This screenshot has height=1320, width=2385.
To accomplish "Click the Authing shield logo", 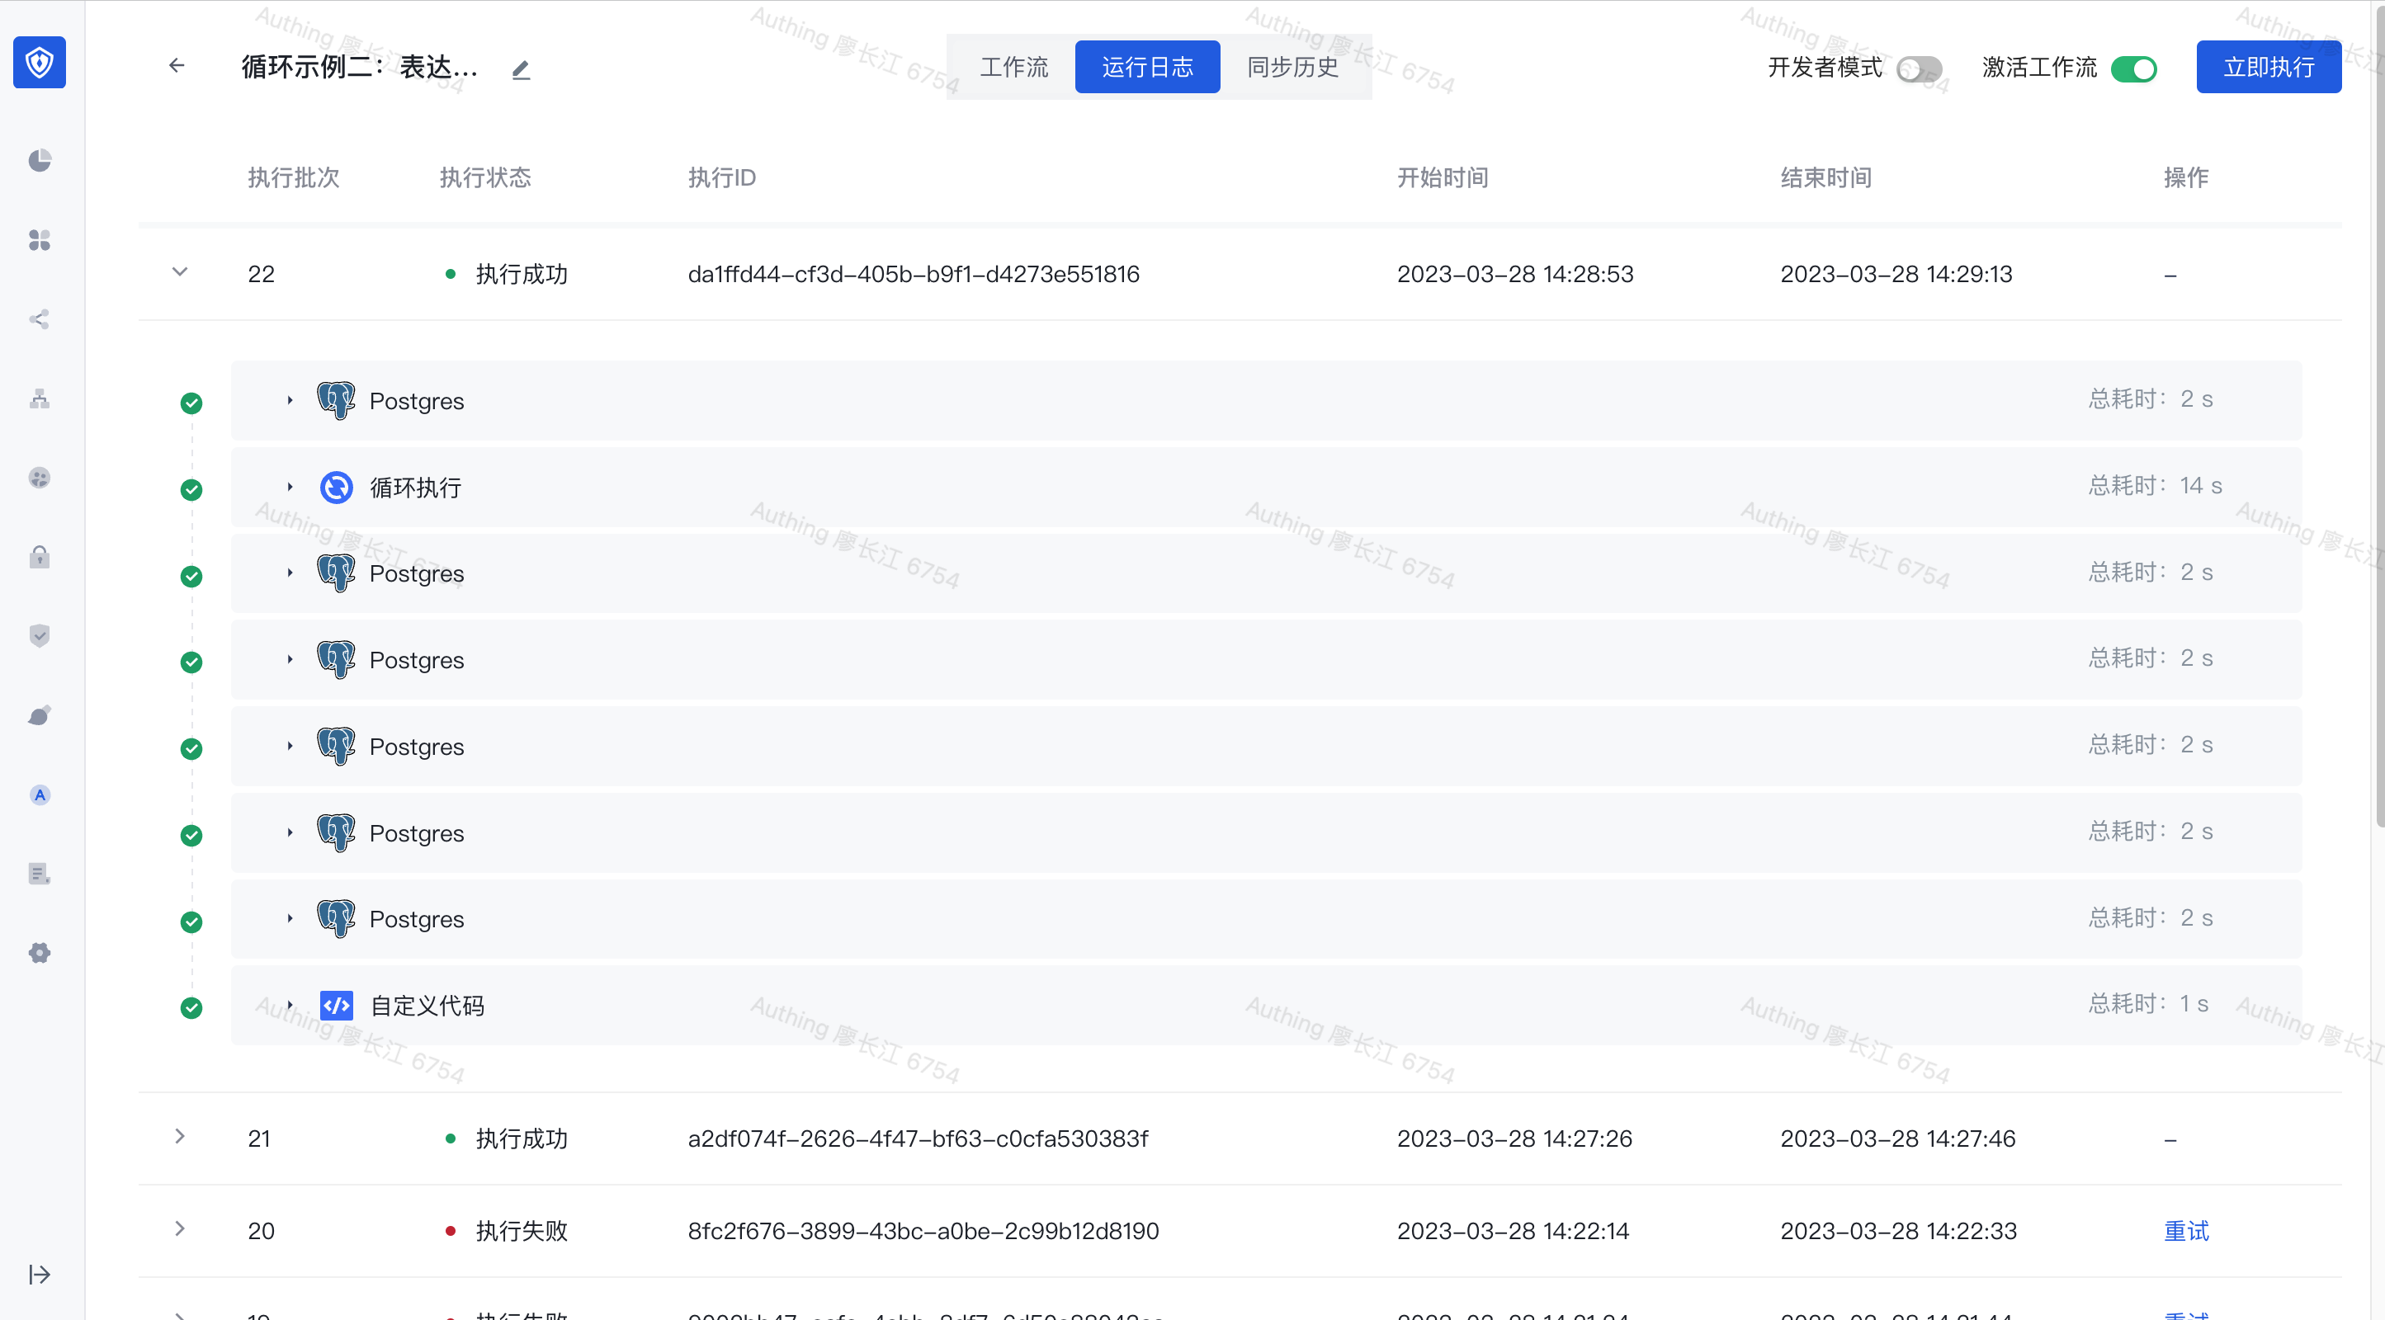I will pos(39,63).
